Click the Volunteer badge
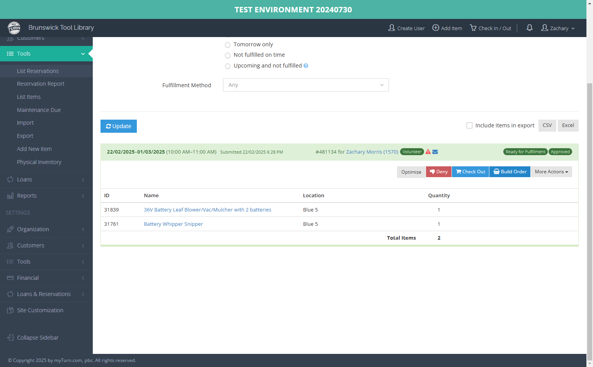The image size is (593, 367). (412, 152)
